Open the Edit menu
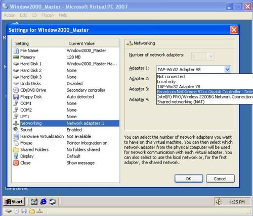 pyautogui.click(x=23, y=15)
